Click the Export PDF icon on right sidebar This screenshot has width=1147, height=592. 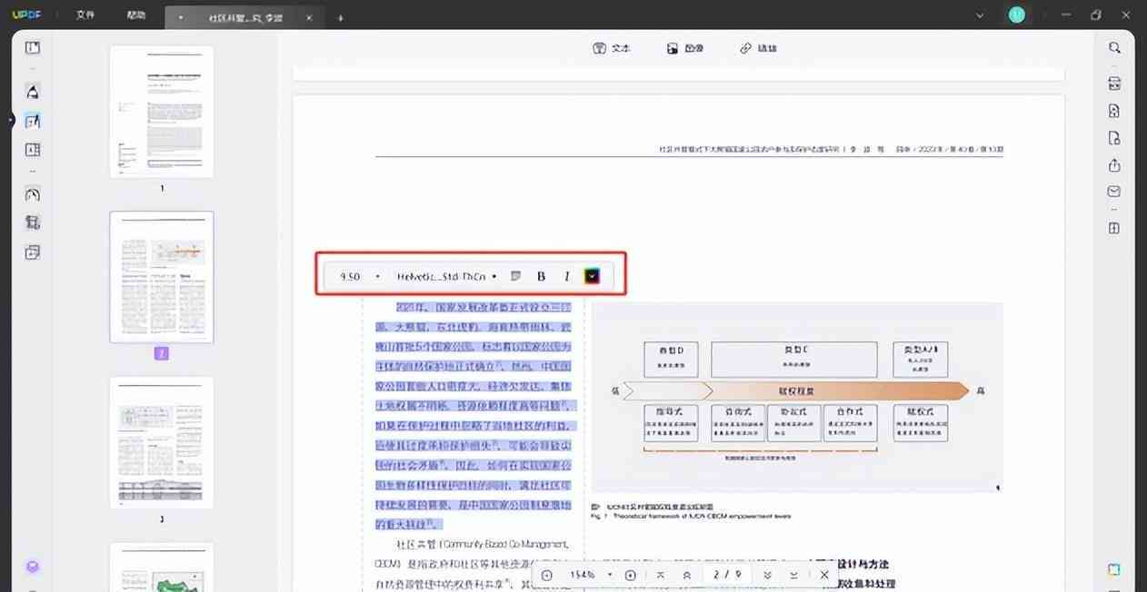pyautogui.click(x=1114, y=112)
